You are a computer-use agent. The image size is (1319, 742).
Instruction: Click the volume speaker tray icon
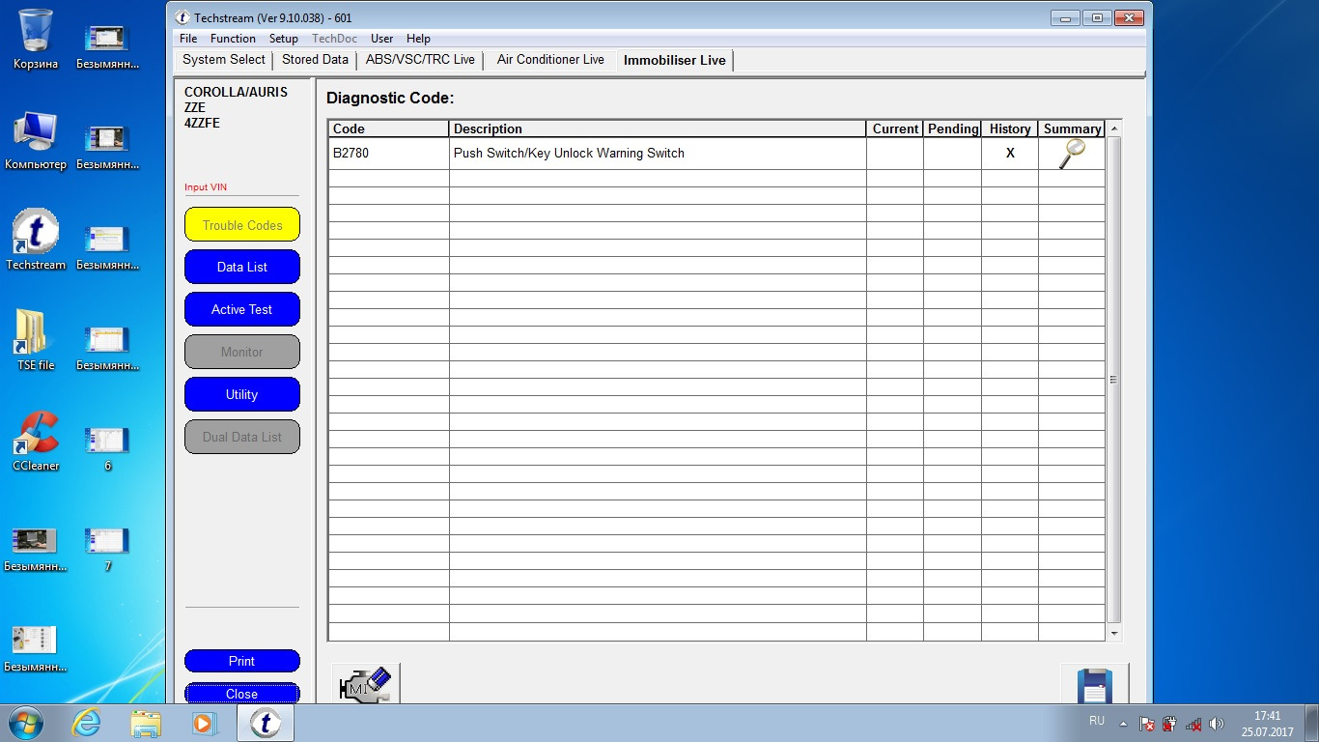click(1217, 724)
